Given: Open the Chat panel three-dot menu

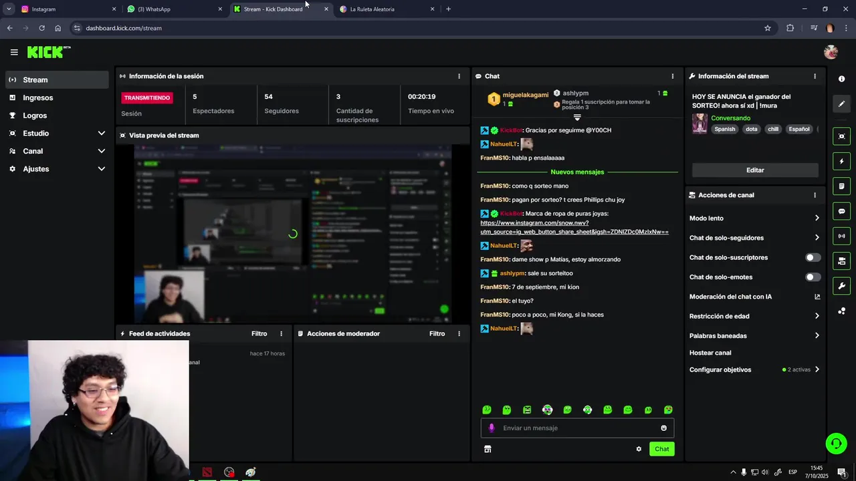Looking at the screenshot, I should pyautogui.click(x=673, y=76).
